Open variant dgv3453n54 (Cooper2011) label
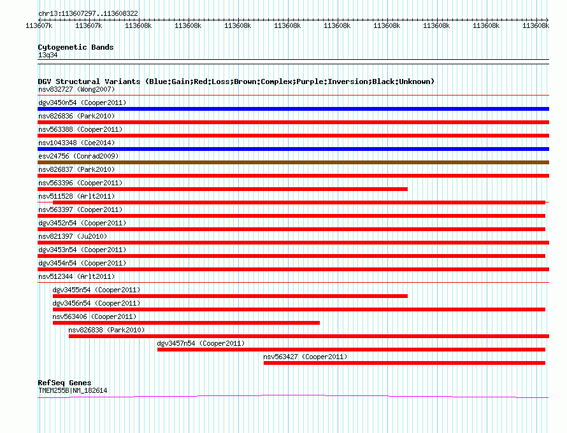Viewport: 567px width, 433px height. [82, 250]
